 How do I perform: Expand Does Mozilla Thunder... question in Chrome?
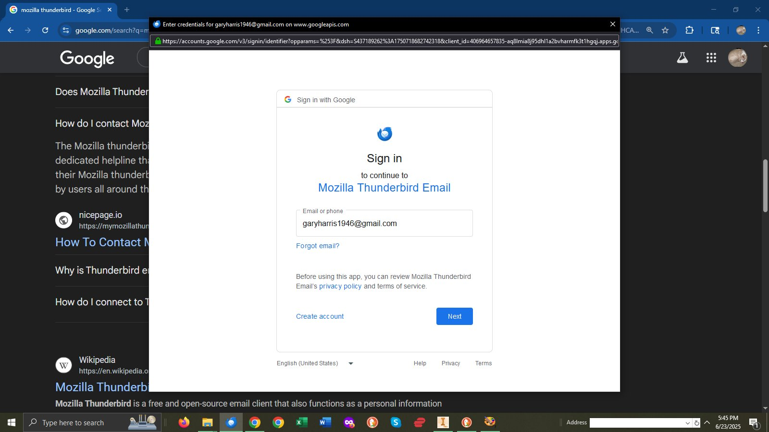click(102, 92)
